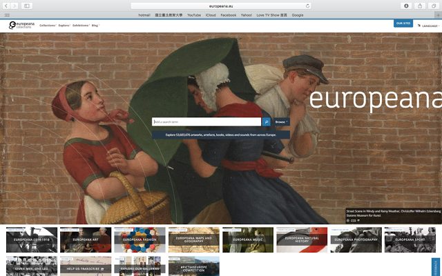442x276 pixels.
Task: Show all tabs overview icon
Action: point(434,6)
